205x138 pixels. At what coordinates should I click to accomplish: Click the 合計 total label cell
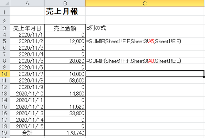coord(27,133)
